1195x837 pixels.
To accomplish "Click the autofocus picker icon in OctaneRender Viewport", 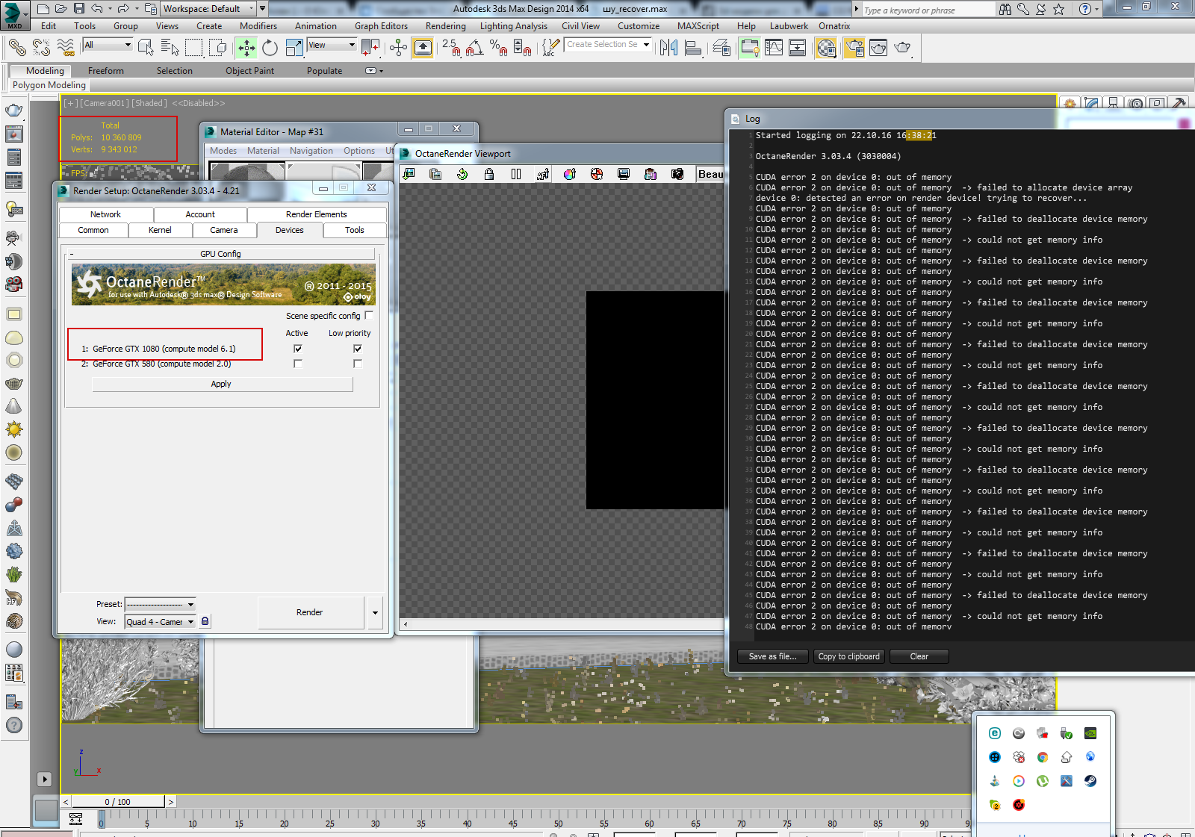I will (x=543, y=174).
